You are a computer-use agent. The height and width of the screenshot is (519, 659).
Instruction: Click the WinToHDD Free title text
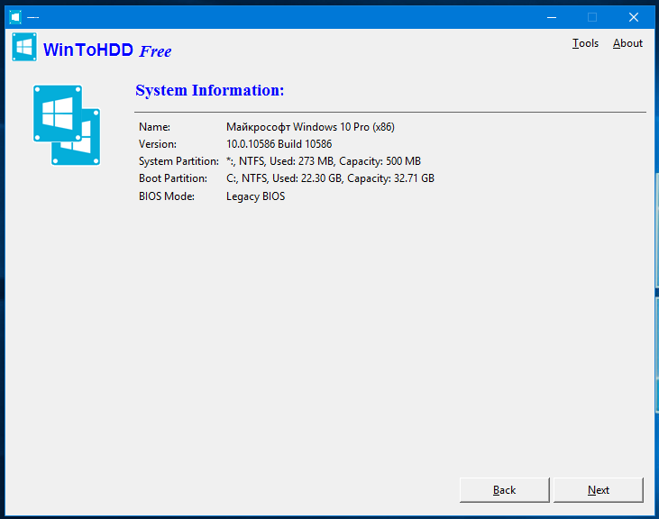107,50
